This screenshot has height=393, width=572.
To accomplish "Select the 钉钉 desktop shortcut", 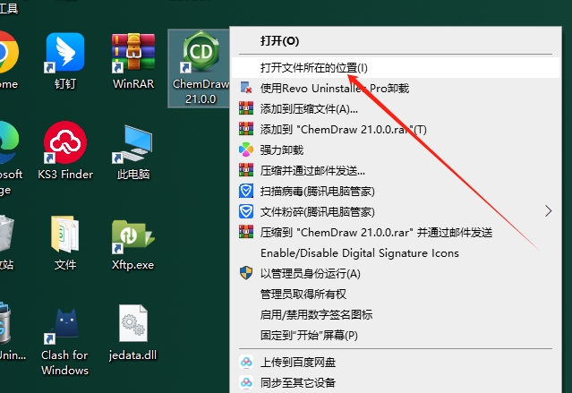I will pyautogui.click(x=65, y=61).
